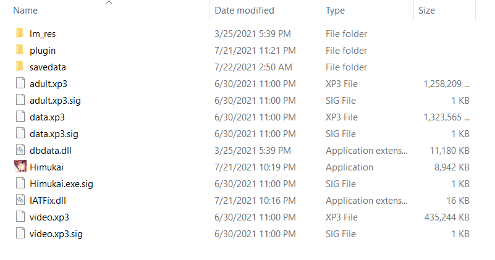Sort files by the Type column

pyautogui.click(x=336, y=10)
